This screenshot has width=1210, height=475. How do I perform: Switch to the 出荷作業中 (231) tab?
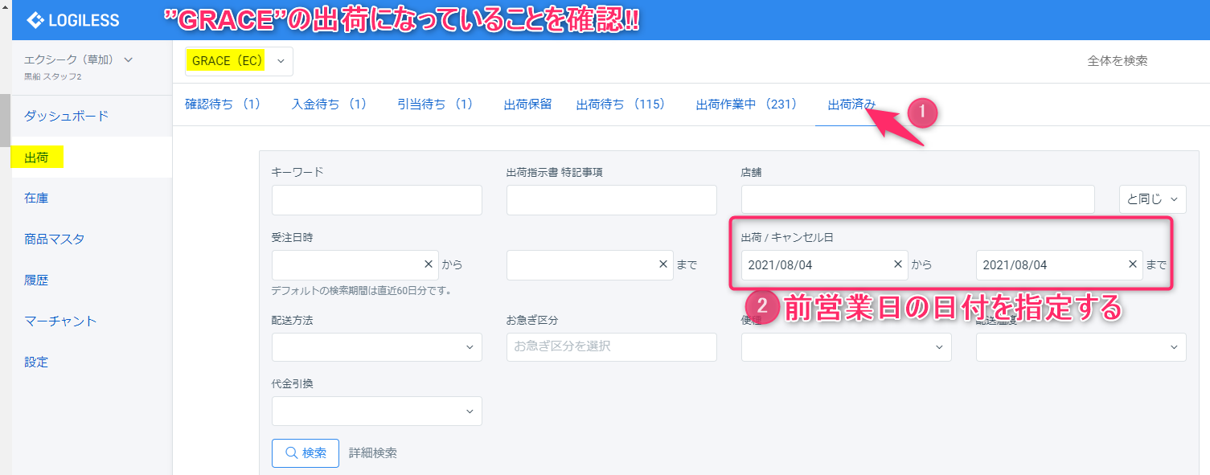747,104
